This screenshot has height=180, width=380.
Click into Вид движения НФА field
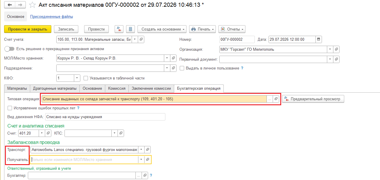105,117
